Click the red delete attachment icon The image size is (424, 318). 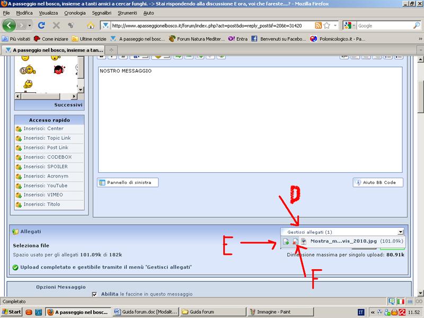pos(295,242)
